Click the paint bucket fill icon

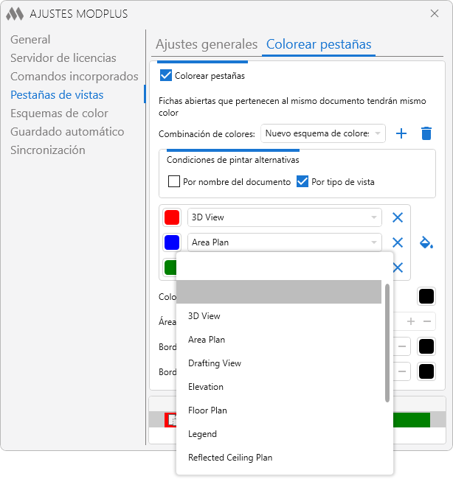(426, 242)
